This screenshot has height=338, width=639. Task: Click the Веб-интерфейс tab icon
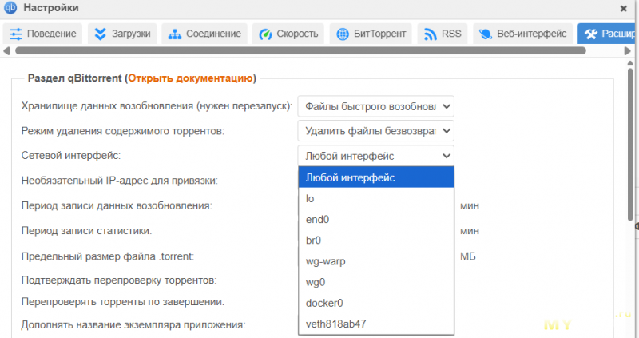tap(486, 34)
